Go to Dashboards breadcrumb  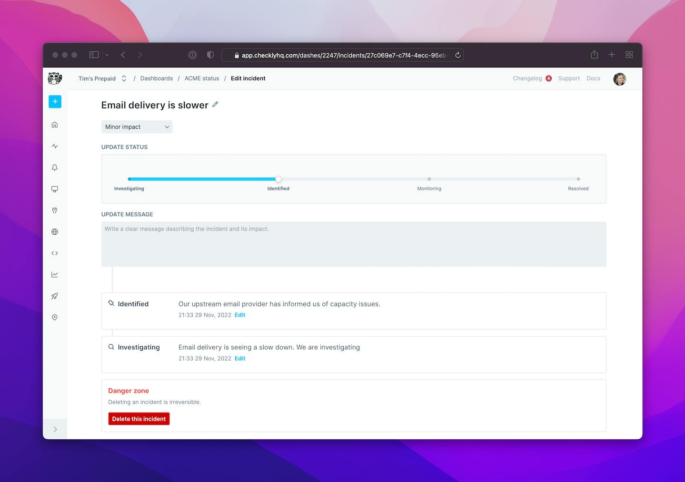click(x=157, y=78)
